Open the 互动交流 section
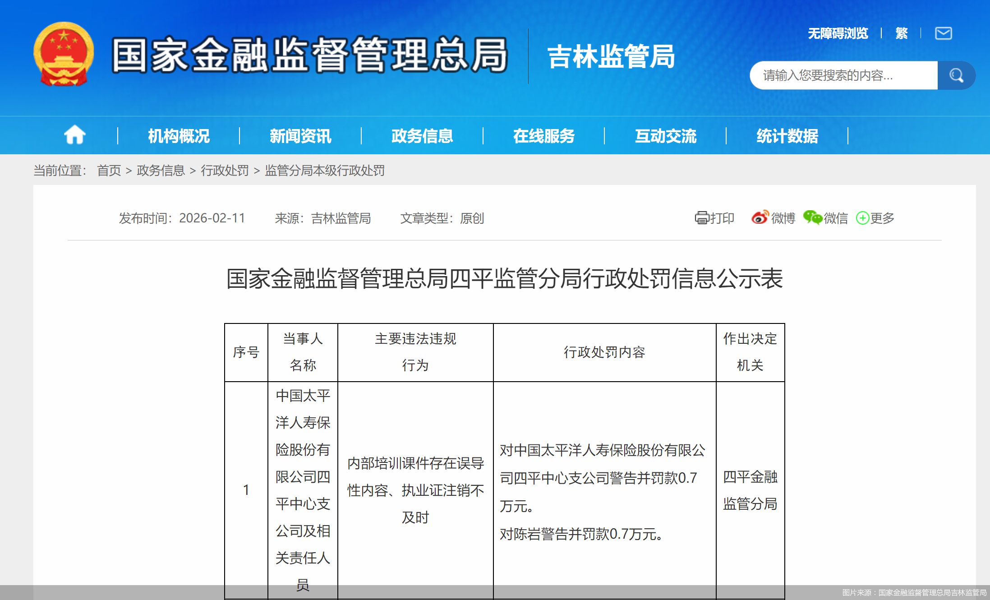 pos(665,135)
